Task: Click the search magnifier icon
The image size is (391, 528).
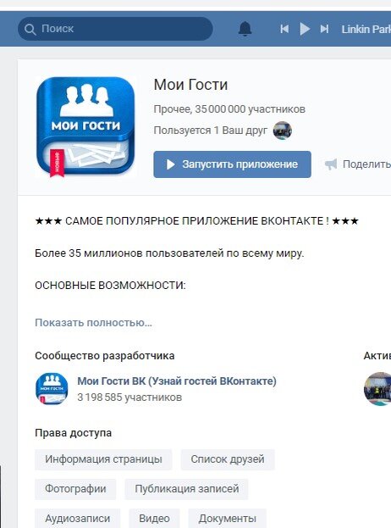Action: point(30,30)
